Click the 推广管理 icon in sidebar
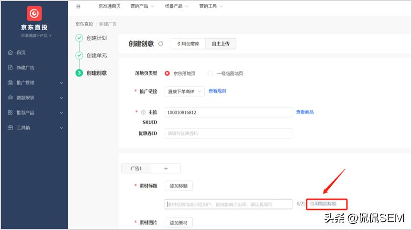This screenshot has width=412, height=230. (10, 82)
